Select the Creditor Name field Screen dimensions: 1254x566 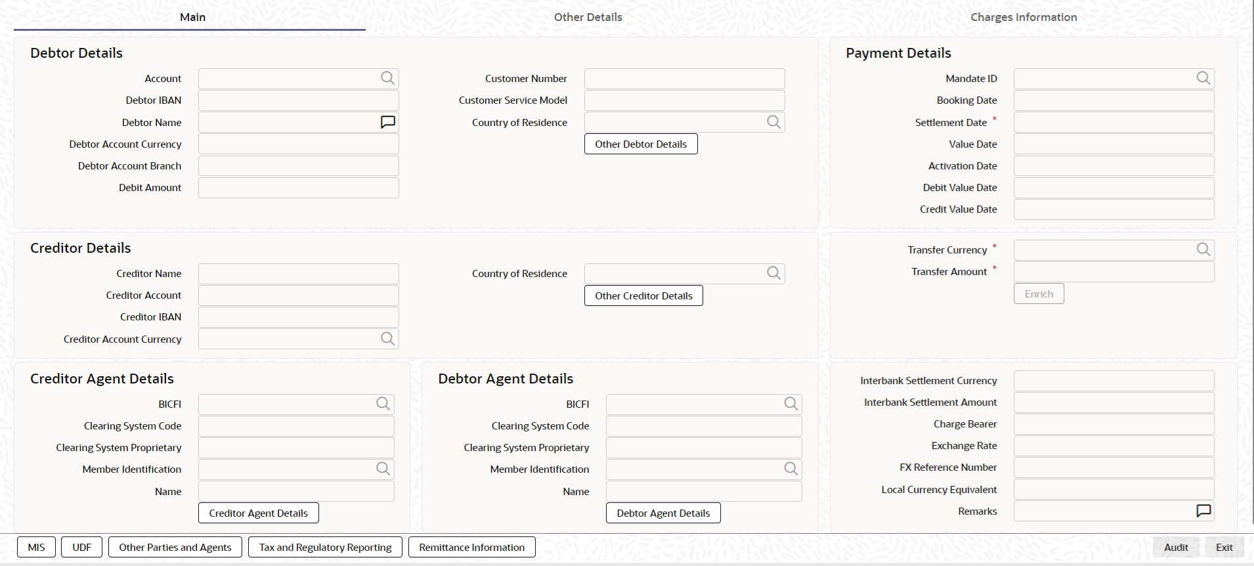pos(299,274)
